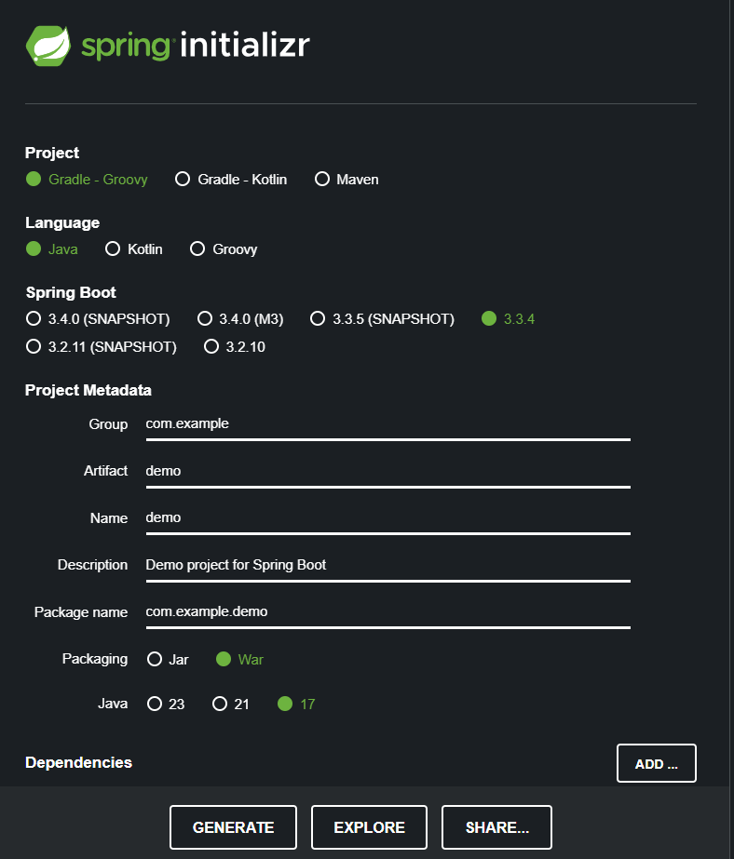
Task: Select Java version 17
Action: pyautogui.click(x=296, y=704)
